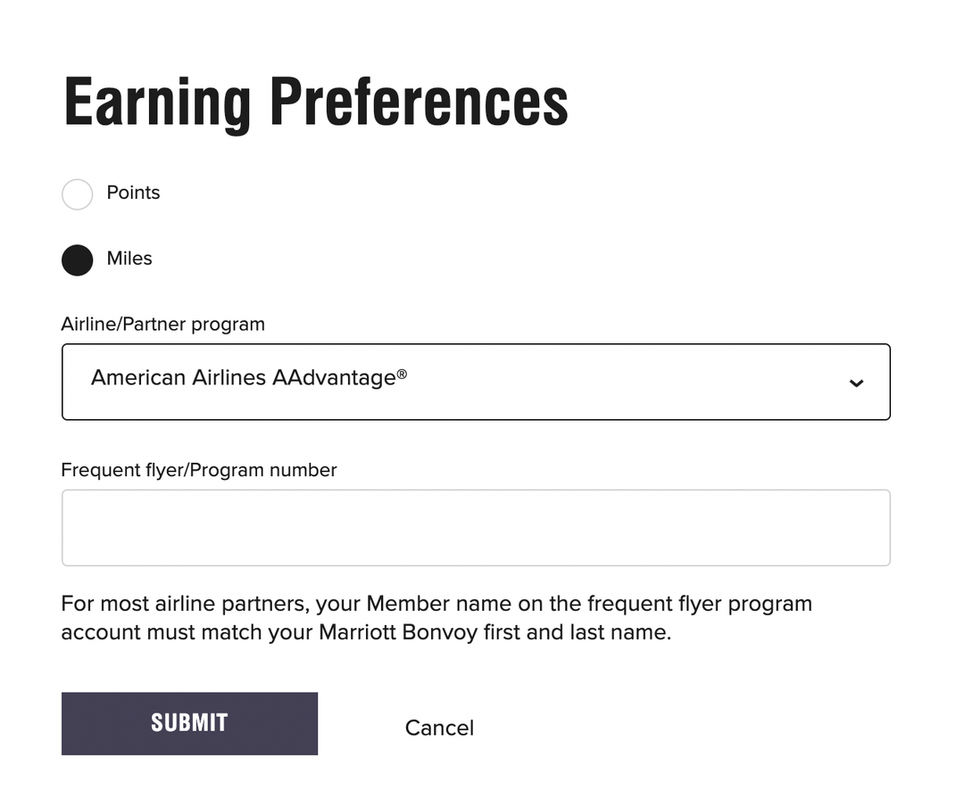Switch earning preference from Miles to Points

click(x=77, y=194)
